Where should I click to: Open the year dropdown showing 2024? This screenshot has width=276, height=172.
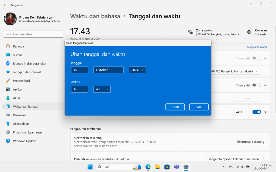click(137, 70)
